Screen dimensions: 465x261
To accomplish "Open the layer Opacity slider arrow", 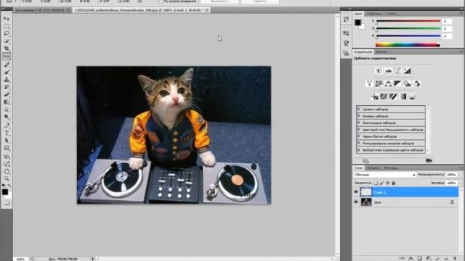I will point(460,175).
